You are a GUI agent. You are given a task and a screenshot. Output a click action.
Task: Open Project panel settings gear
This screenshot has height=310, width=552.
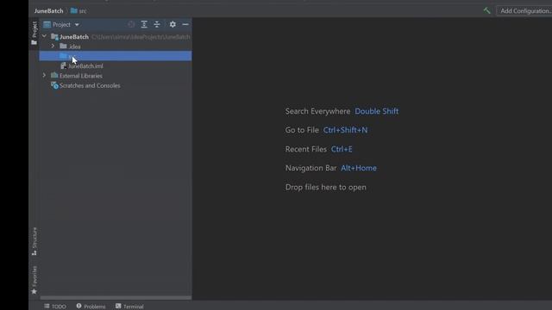(172, 24)
